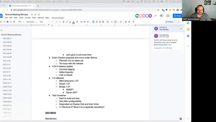Click the checklist icon
216x122 pixels.
112,22
